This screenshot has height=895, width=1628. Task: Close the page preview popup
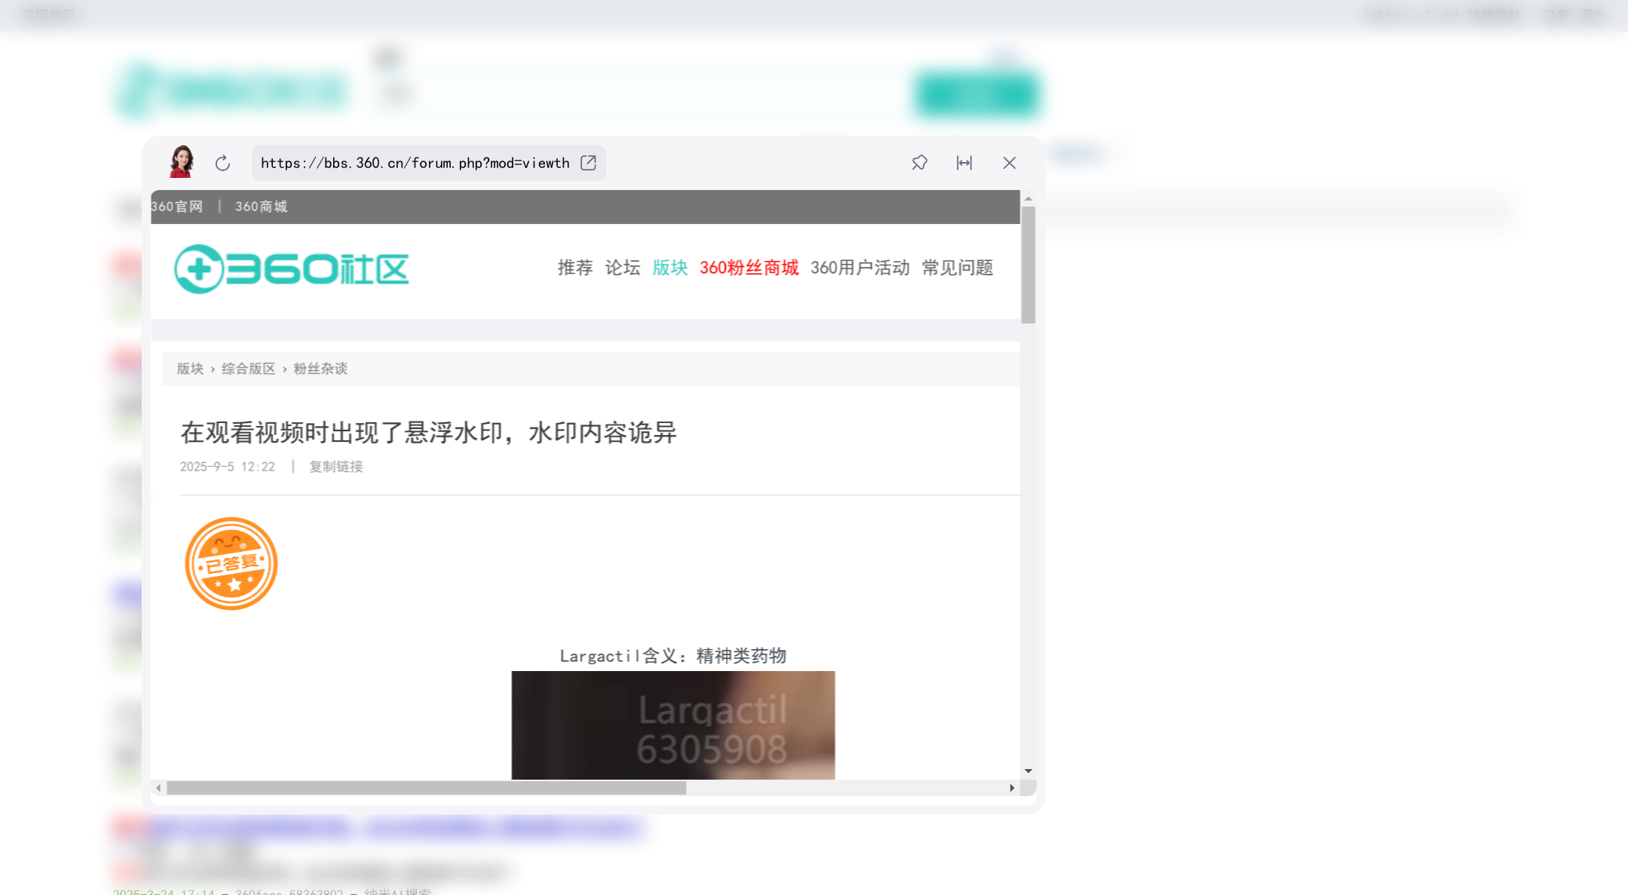(x=1008, y=163)
